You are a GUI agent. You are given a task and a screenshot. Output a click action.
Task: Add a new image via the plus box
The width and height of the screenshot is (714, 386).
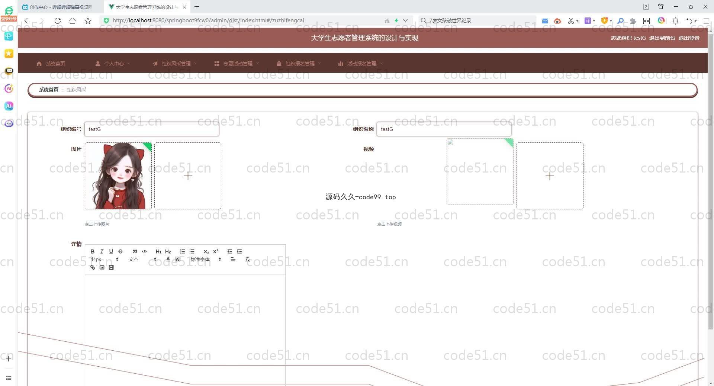pyautogui.click(x=188, y=176)
